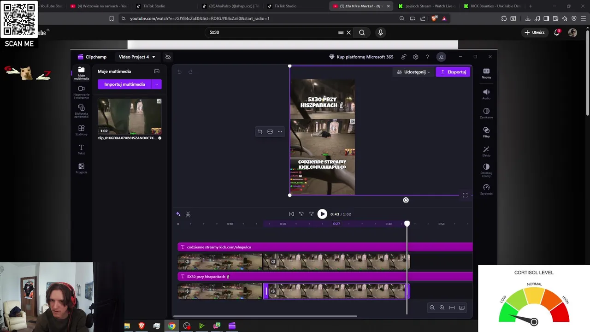Select the 1:02 media clip thumbnail
The height and width of the screenshot is (332, 590).
coord(130,116)
